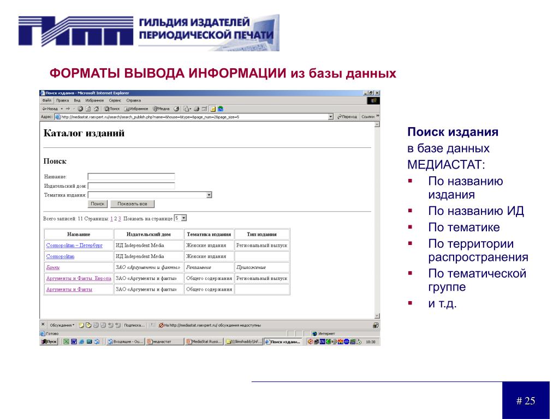Image resolution: width=559 pixels, height=419 pixels.
Task: Switch to MediaStat Russi... taskbar button
Action: point(204,342)
